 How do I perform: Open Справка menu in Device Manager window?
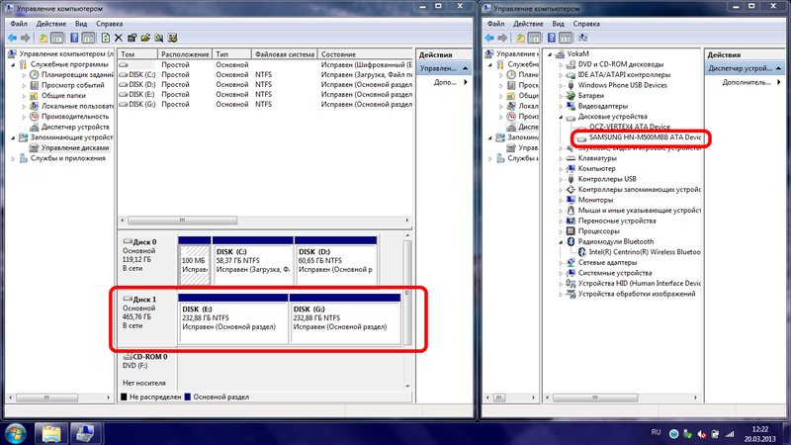(x=586, y=24)
